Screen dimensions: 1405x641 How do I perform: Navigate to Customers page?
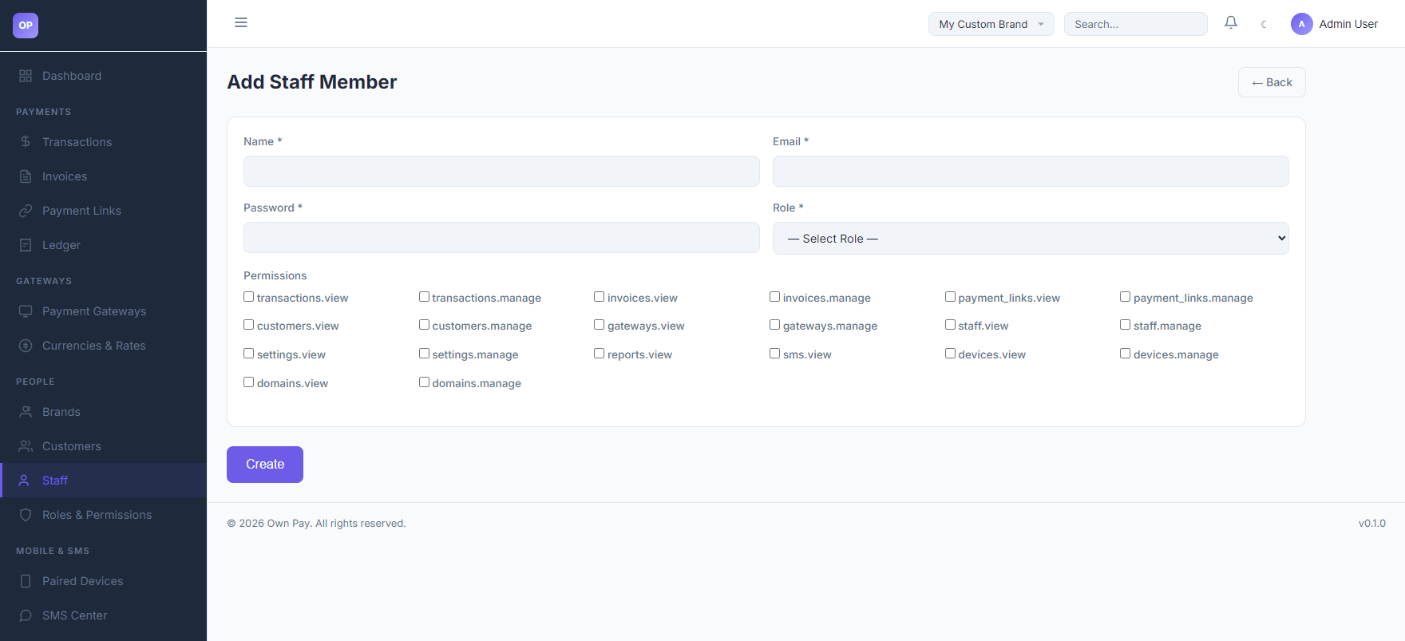[x=103, y=446]
